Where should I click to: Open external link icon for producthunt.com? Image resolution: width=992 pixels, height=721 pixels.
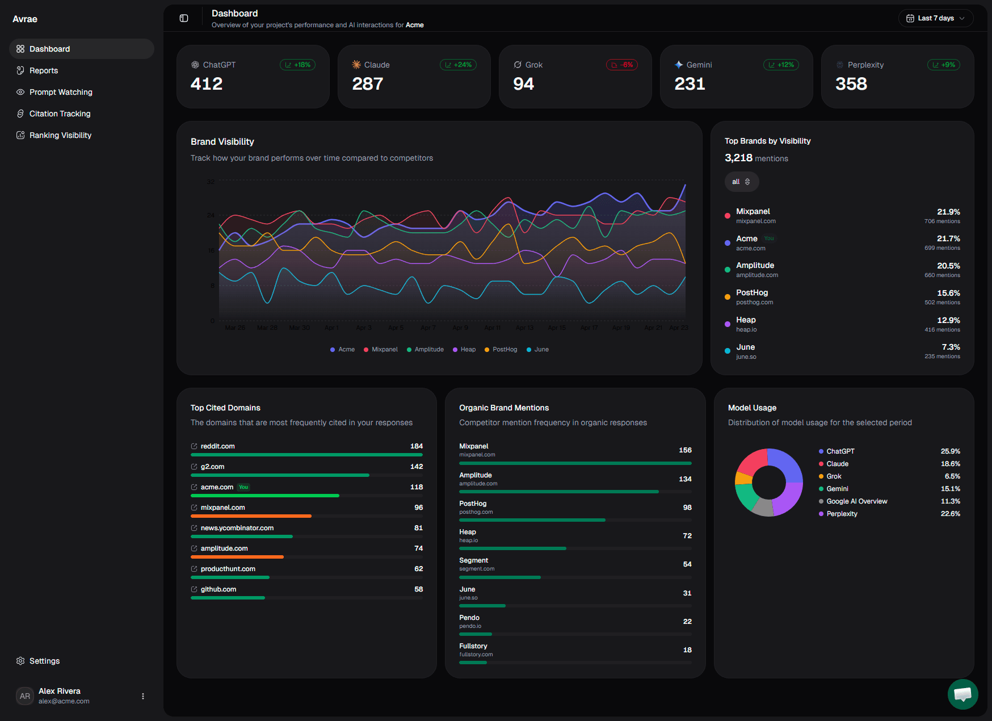[x=194, y=569]
